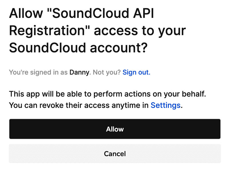Image resolution: width=229 pixels, height=174 pixels.
Task: Click "You can revoke their access" sentence
Action: tap(96, 105)
